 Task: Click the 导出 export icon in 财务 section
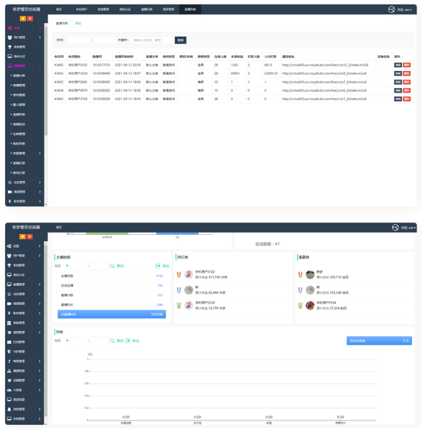pyautogui.click(x=129, y=340)
